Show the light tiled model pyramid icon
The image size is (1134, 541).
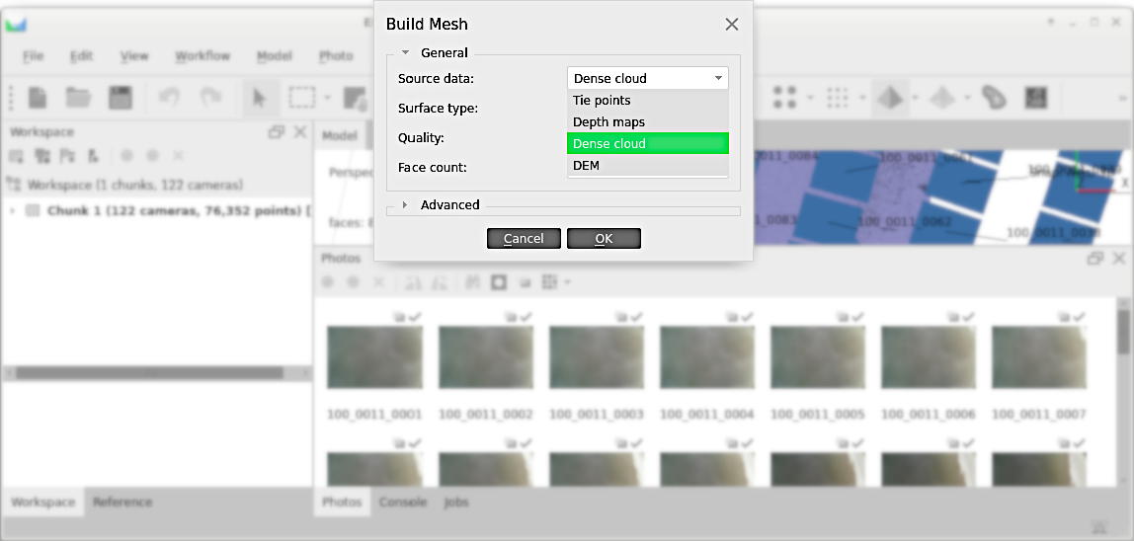click(x=942, y=97)
